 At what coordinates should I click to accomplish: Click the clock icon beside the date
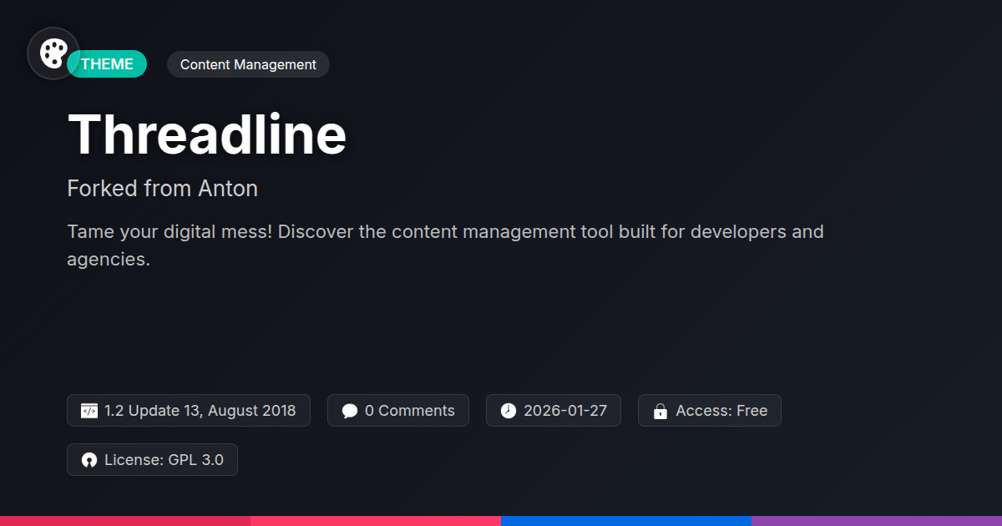(x=509, y=411)
